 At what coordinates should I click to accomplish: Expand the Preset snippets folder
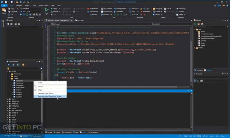[195, 48]
